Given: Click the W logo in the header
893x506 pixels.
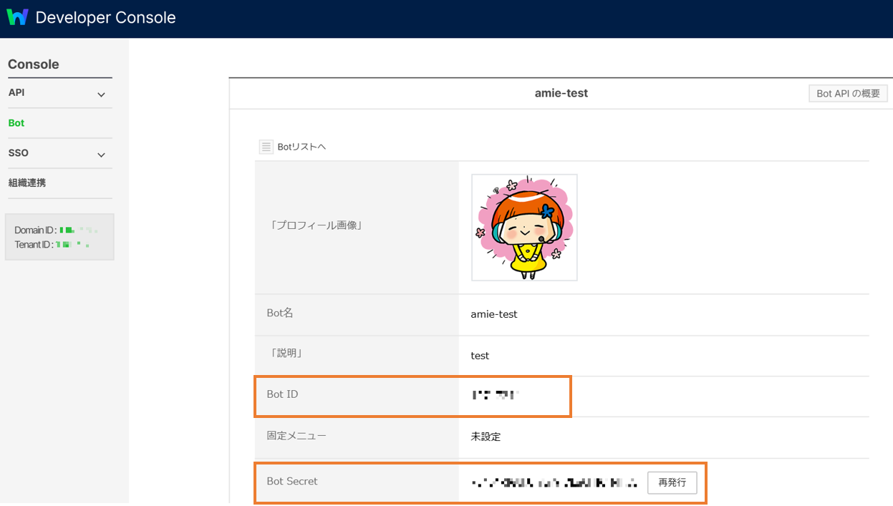Looking at the screenshot, I should tap(17, 17).
